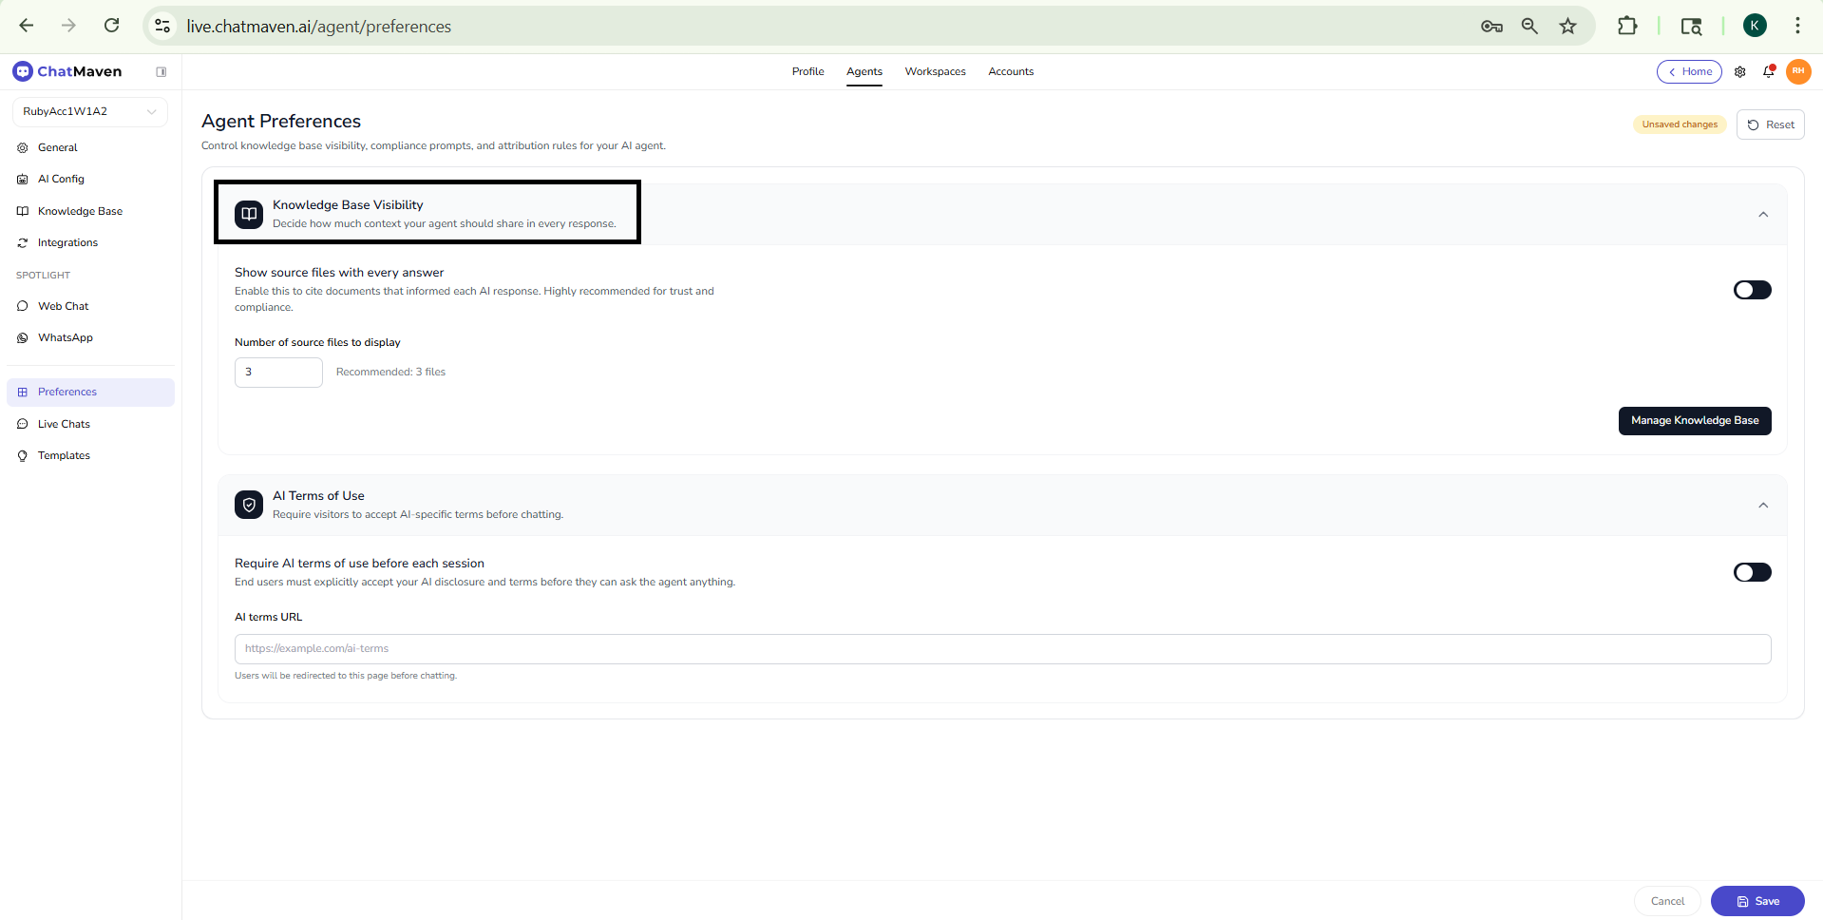Click the Manage Knowledge Base button
1823x920 pixels.
(x=1694, y=421)
